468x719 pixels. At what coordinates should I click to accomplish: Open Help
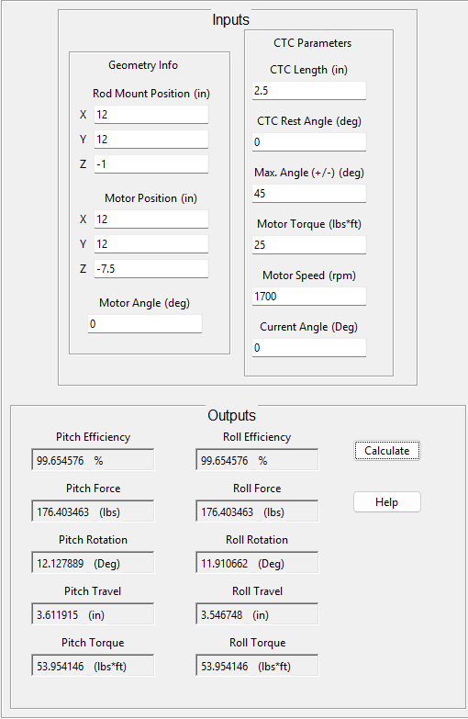[x=387, y=502]
